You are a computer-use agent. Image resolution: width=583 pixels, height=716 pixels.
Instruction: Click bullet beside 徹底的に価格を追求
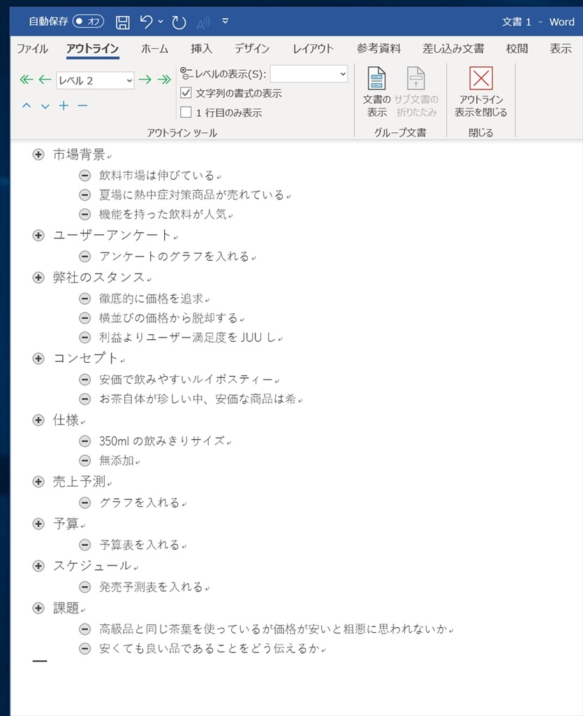[84, 299]
